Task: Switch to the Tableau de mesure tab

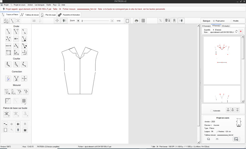Action: pos(30,15)
